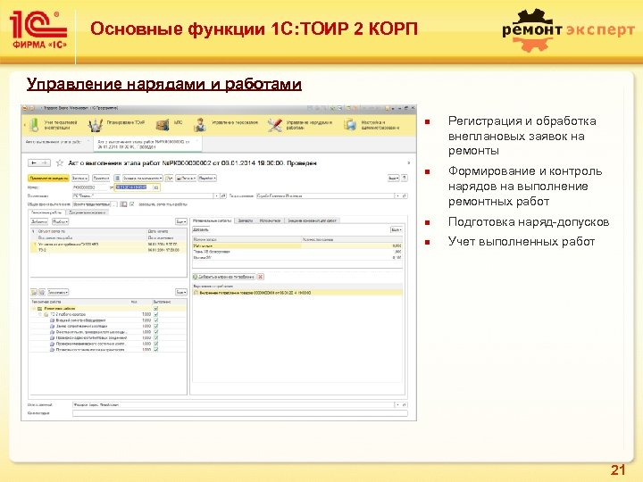Screen dimensions: 643x482
Task: Toggle the Выполнено checkbox for the ТО-2 row
Action: pos(155,314)
